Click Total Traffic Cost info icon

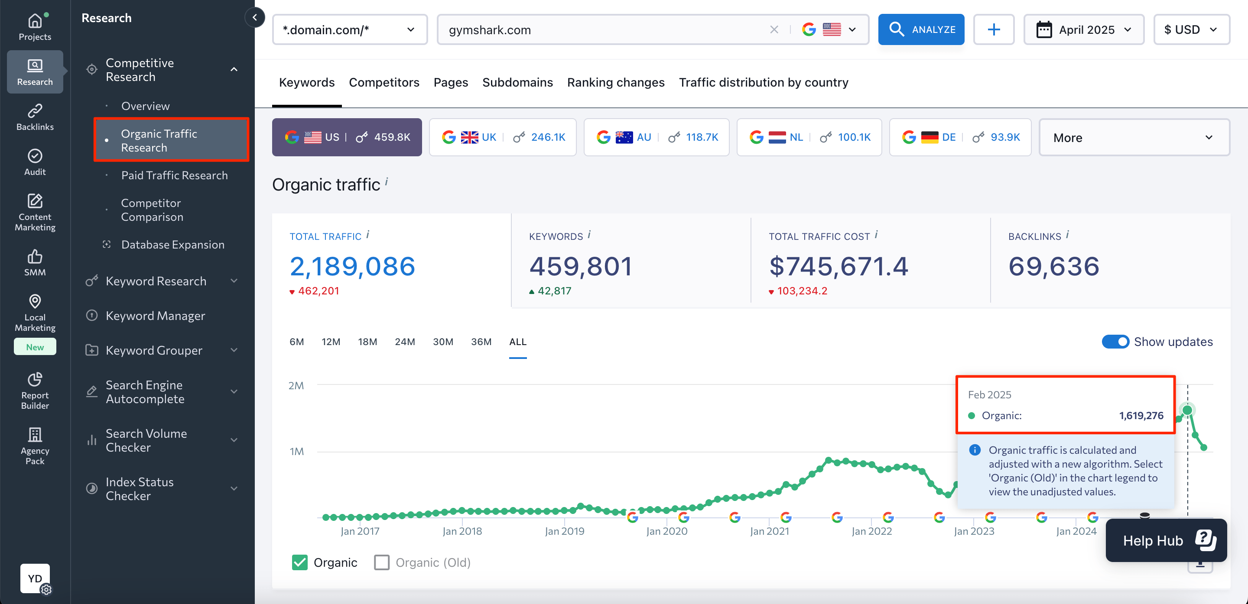coord(876,235)
